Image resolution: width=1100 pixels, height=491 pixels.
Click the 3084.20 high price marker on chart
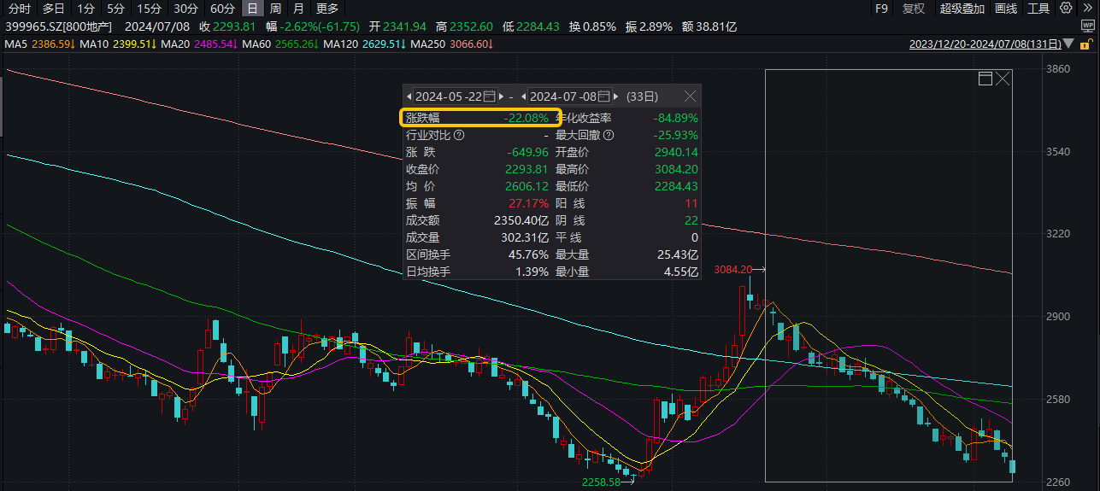coord(732,270)
